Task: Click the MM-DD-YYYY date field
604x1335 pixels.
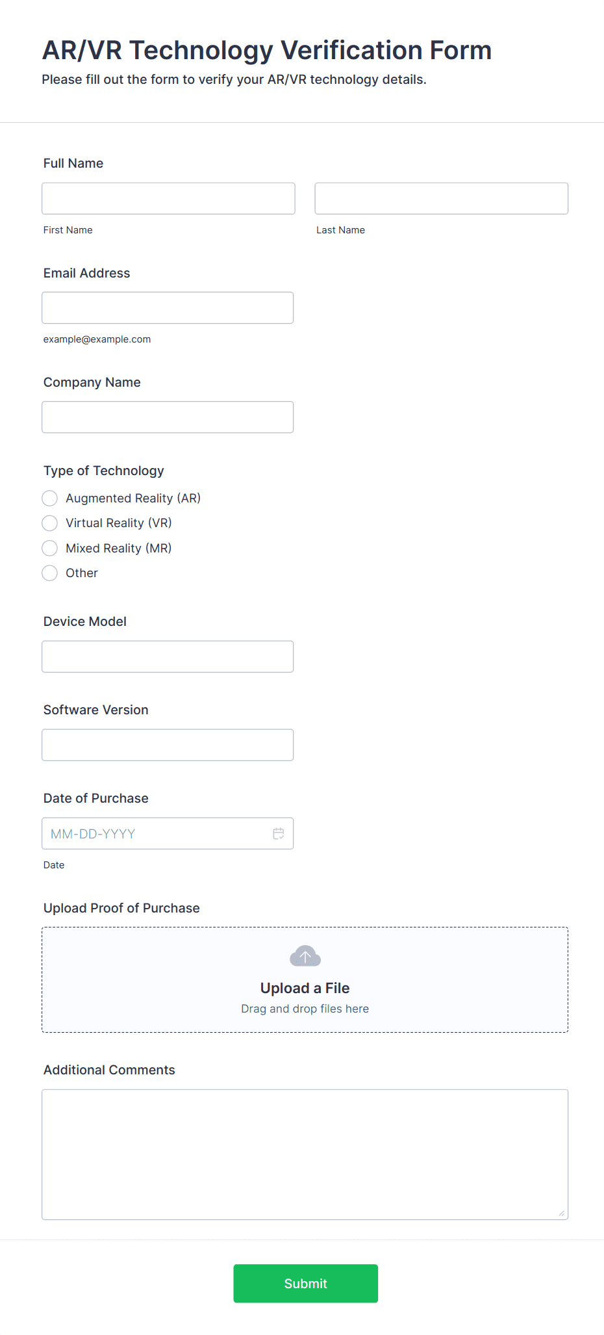Action: coord(168,833)
